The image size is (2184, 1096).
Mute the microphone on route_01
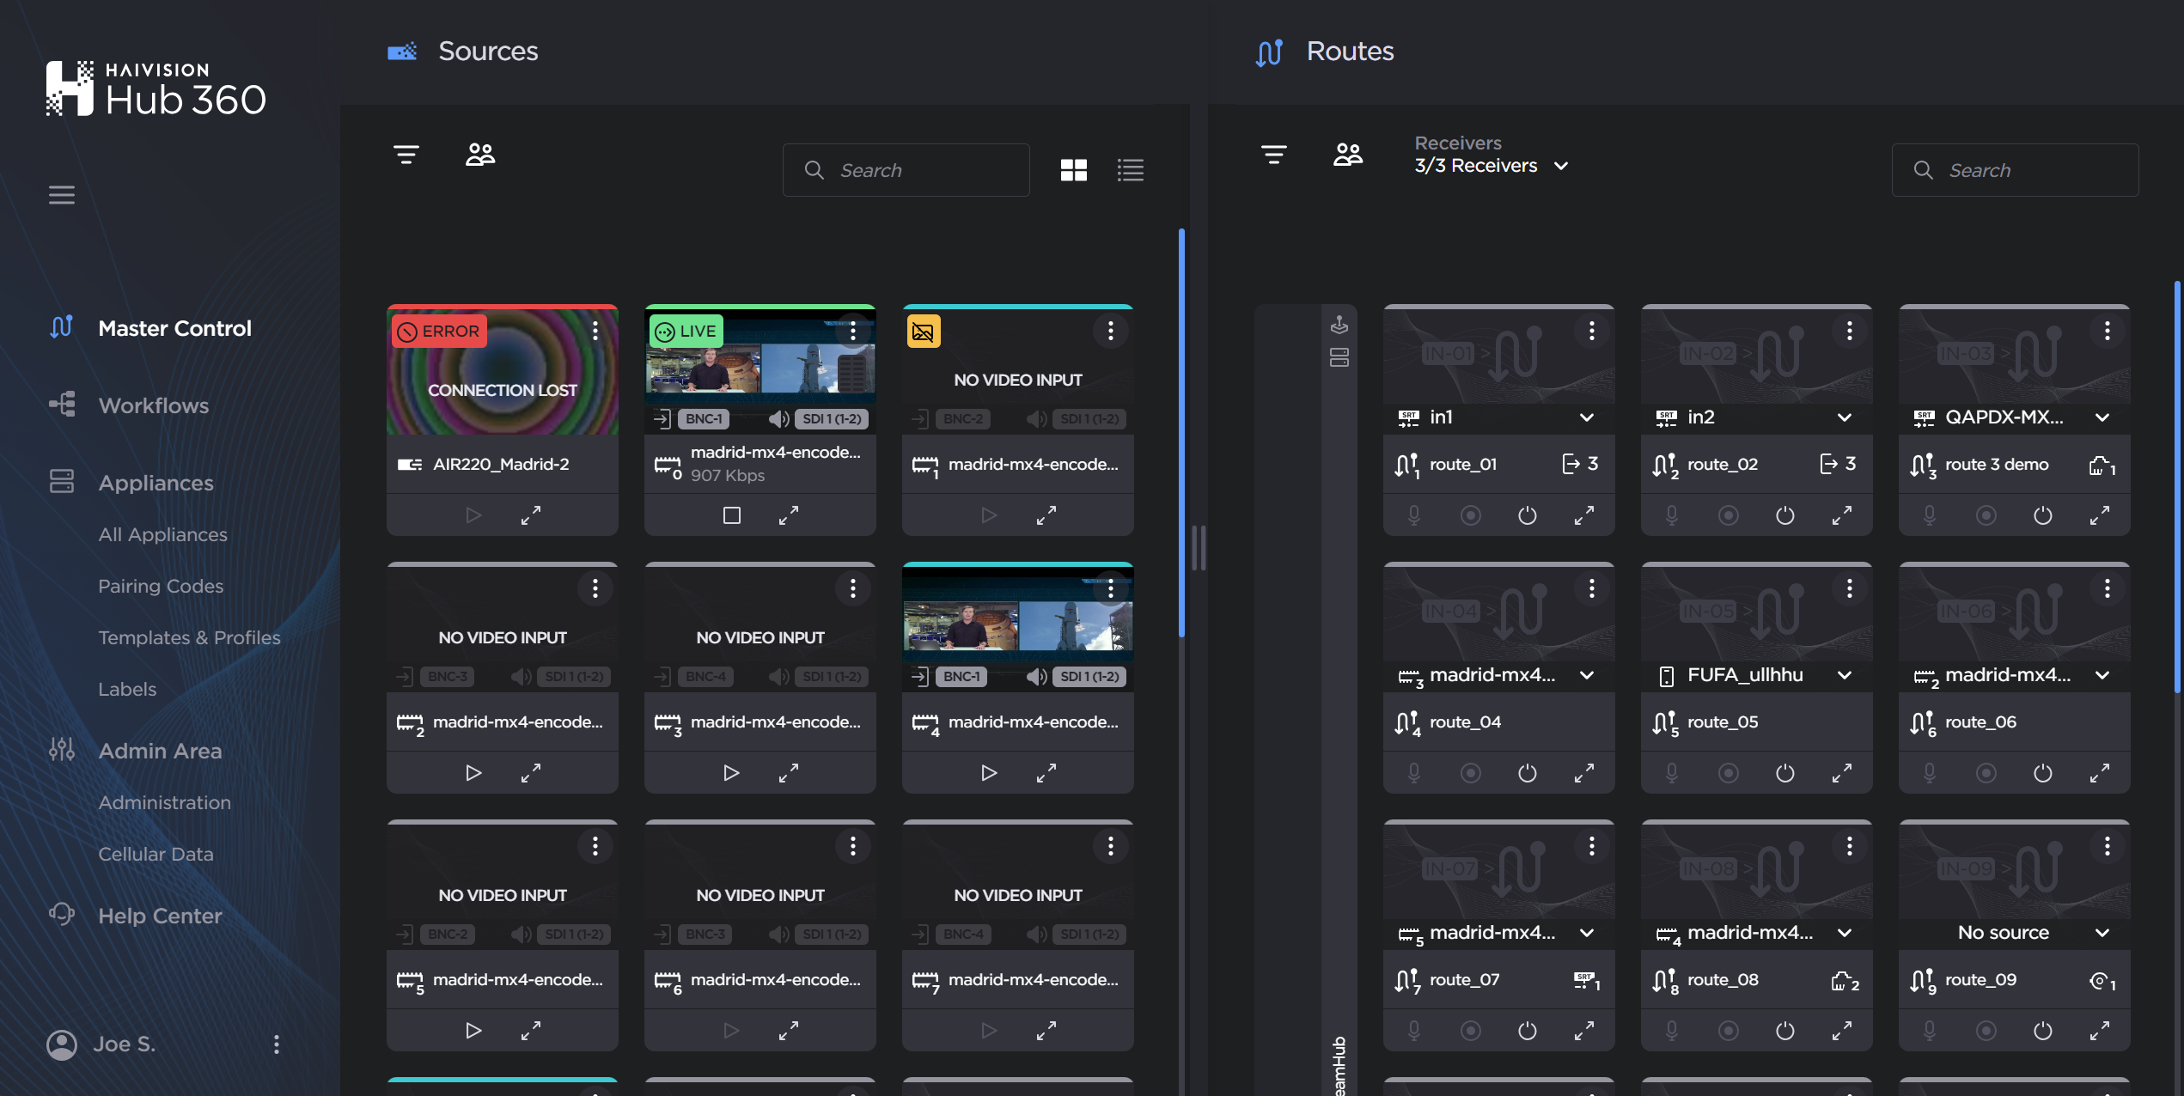(x=1413, y=515)
